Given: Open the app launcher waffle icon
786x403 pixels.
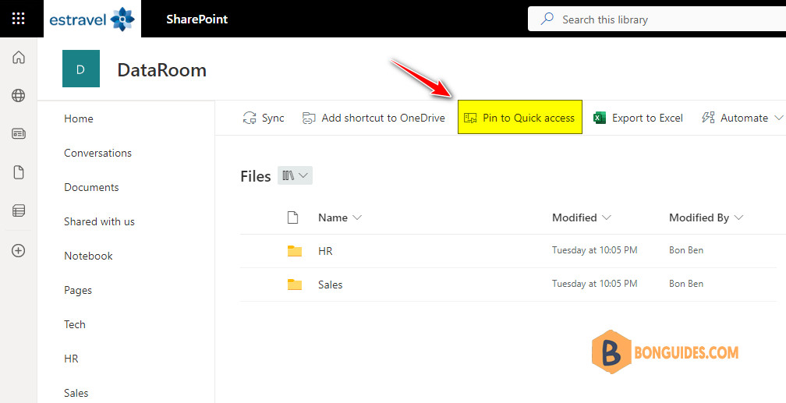Looking at the screenshot, I should pyautogui.click(x=18, y=19).
